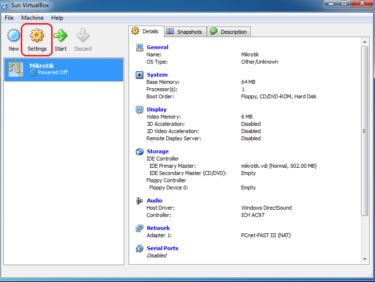Click the 'Host Driver:' label
The image size is (375, 282).
point(160,208)
